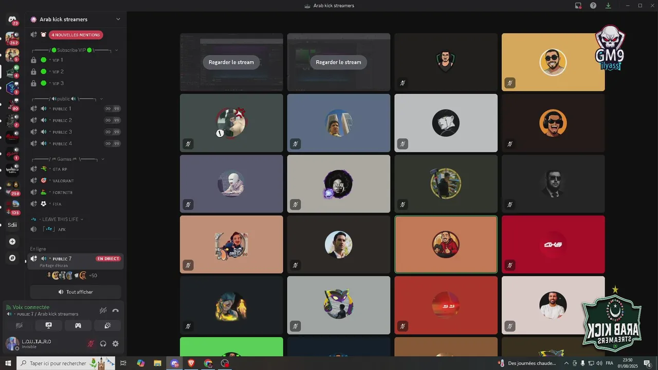The width and height of the screenshot is (658, 370).
Task: Open the soundboard button
Action: (107, 325)
